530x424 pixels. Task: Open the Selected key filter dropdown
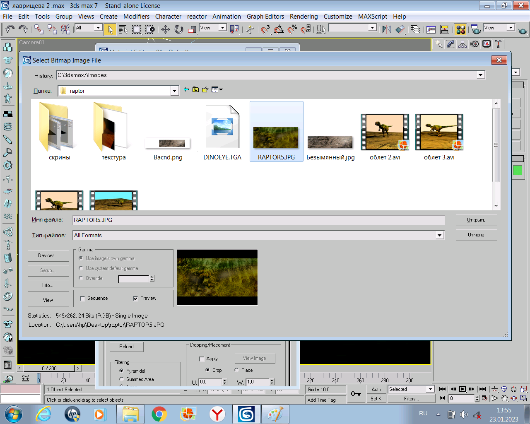click(x=430, y=389)
